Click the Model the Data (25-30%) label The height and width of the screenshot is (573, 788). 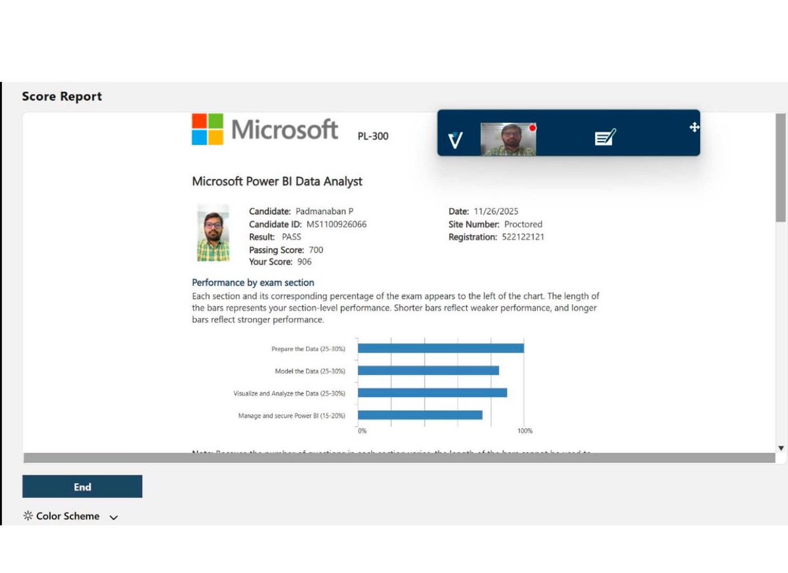[x=310, y=371]
